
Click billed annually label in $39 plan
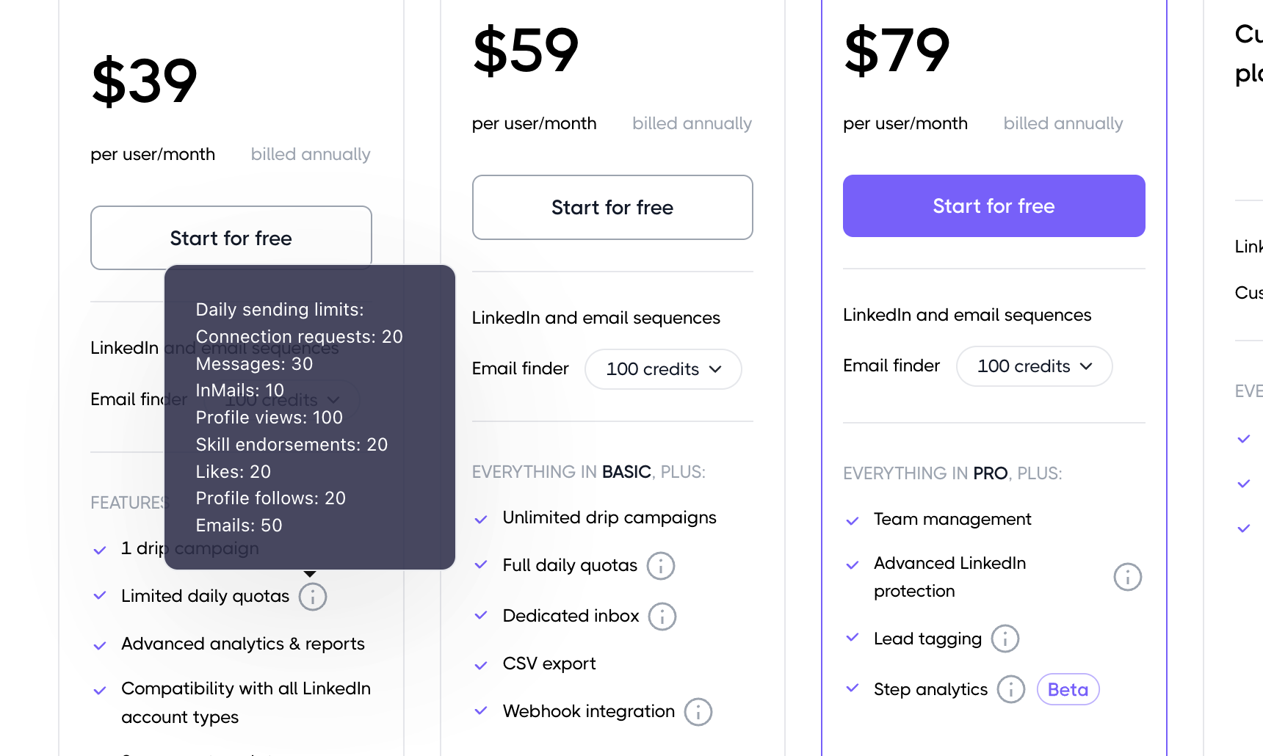tap(310, 154)
